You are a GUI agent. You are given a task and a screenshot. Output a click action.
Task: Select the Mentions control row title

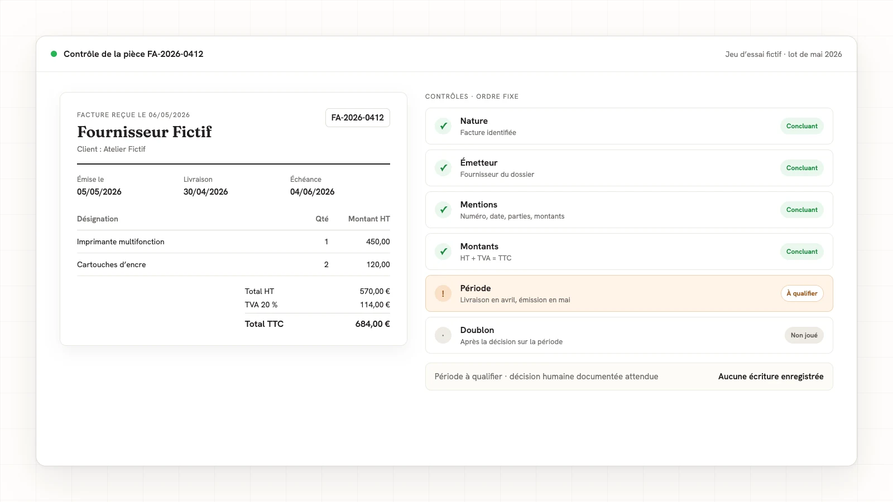point(479,205)
